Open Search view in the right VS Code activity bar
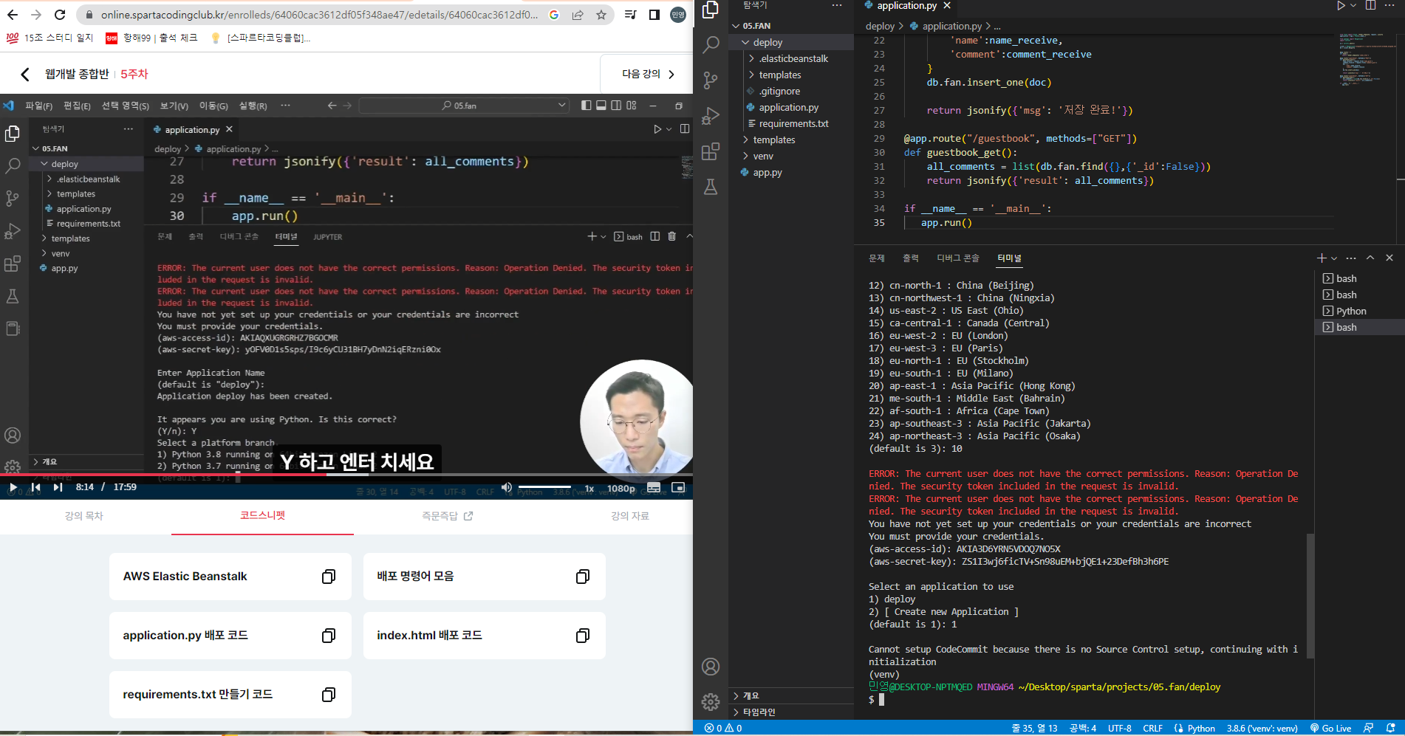This screenshot has height=736, width=1405. click(x=711, y=45)
